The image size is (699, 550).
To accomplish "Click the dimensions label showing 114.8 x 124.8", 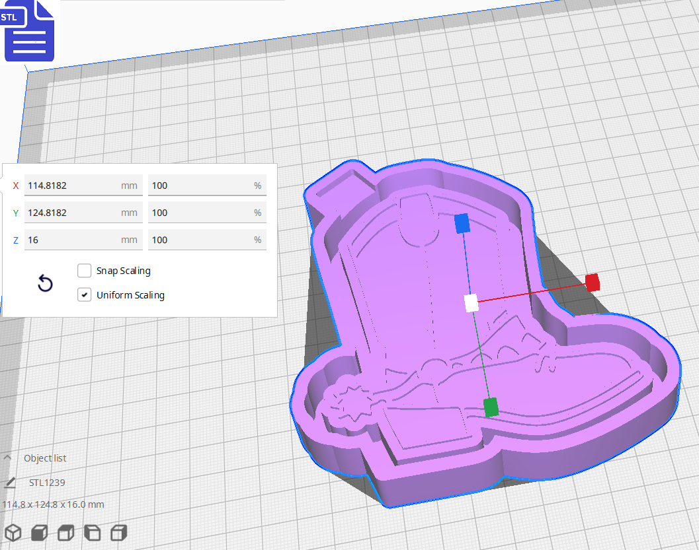I will point(52,504).
